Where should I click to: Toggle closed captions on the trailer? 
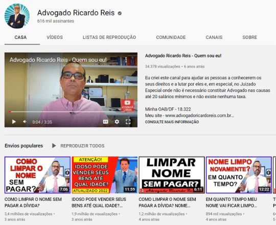(106, 122)
